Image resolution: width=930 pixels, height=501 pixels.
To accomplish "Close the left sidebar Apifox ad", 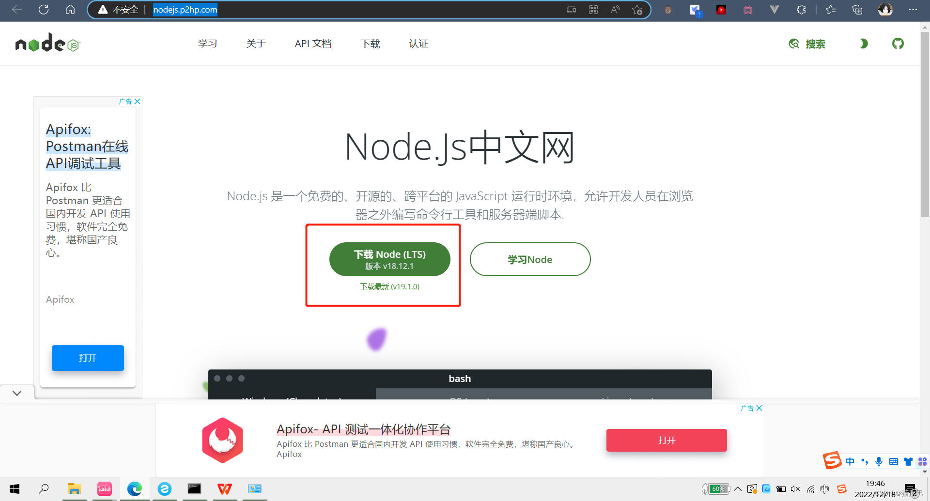I will click(138, 101).
